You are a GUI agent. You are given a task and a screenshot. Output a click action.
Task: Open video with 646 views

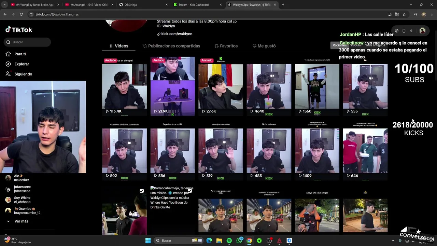(x=365, y=151)
